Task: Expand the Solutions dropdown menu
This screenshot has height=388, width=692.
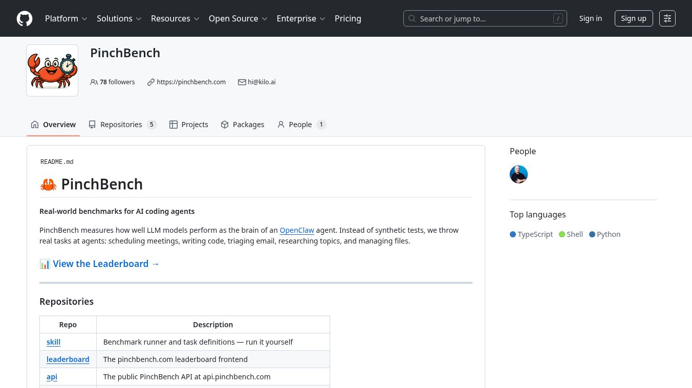Action: [119, 18]
